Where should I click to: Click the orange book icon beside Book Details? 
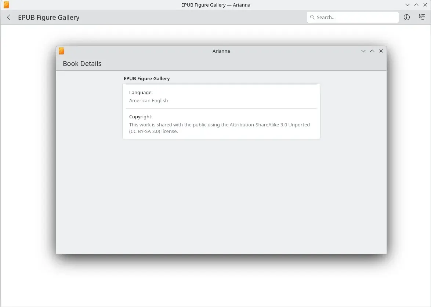61,51
